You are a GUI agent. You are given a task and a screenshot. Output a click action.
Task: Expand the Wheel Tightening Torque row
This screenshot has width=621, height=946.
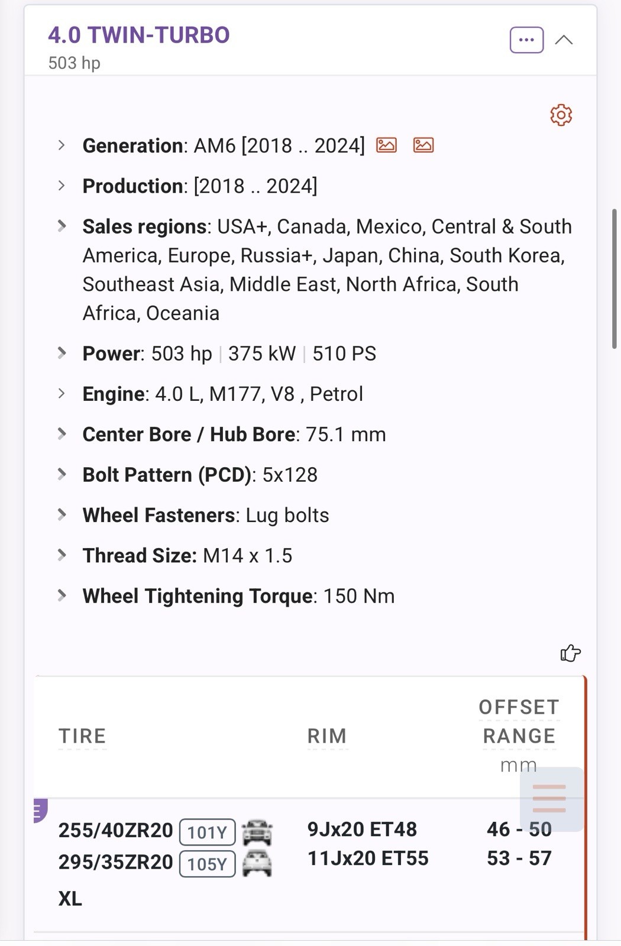pyautogui.click(x=62, y=595)
